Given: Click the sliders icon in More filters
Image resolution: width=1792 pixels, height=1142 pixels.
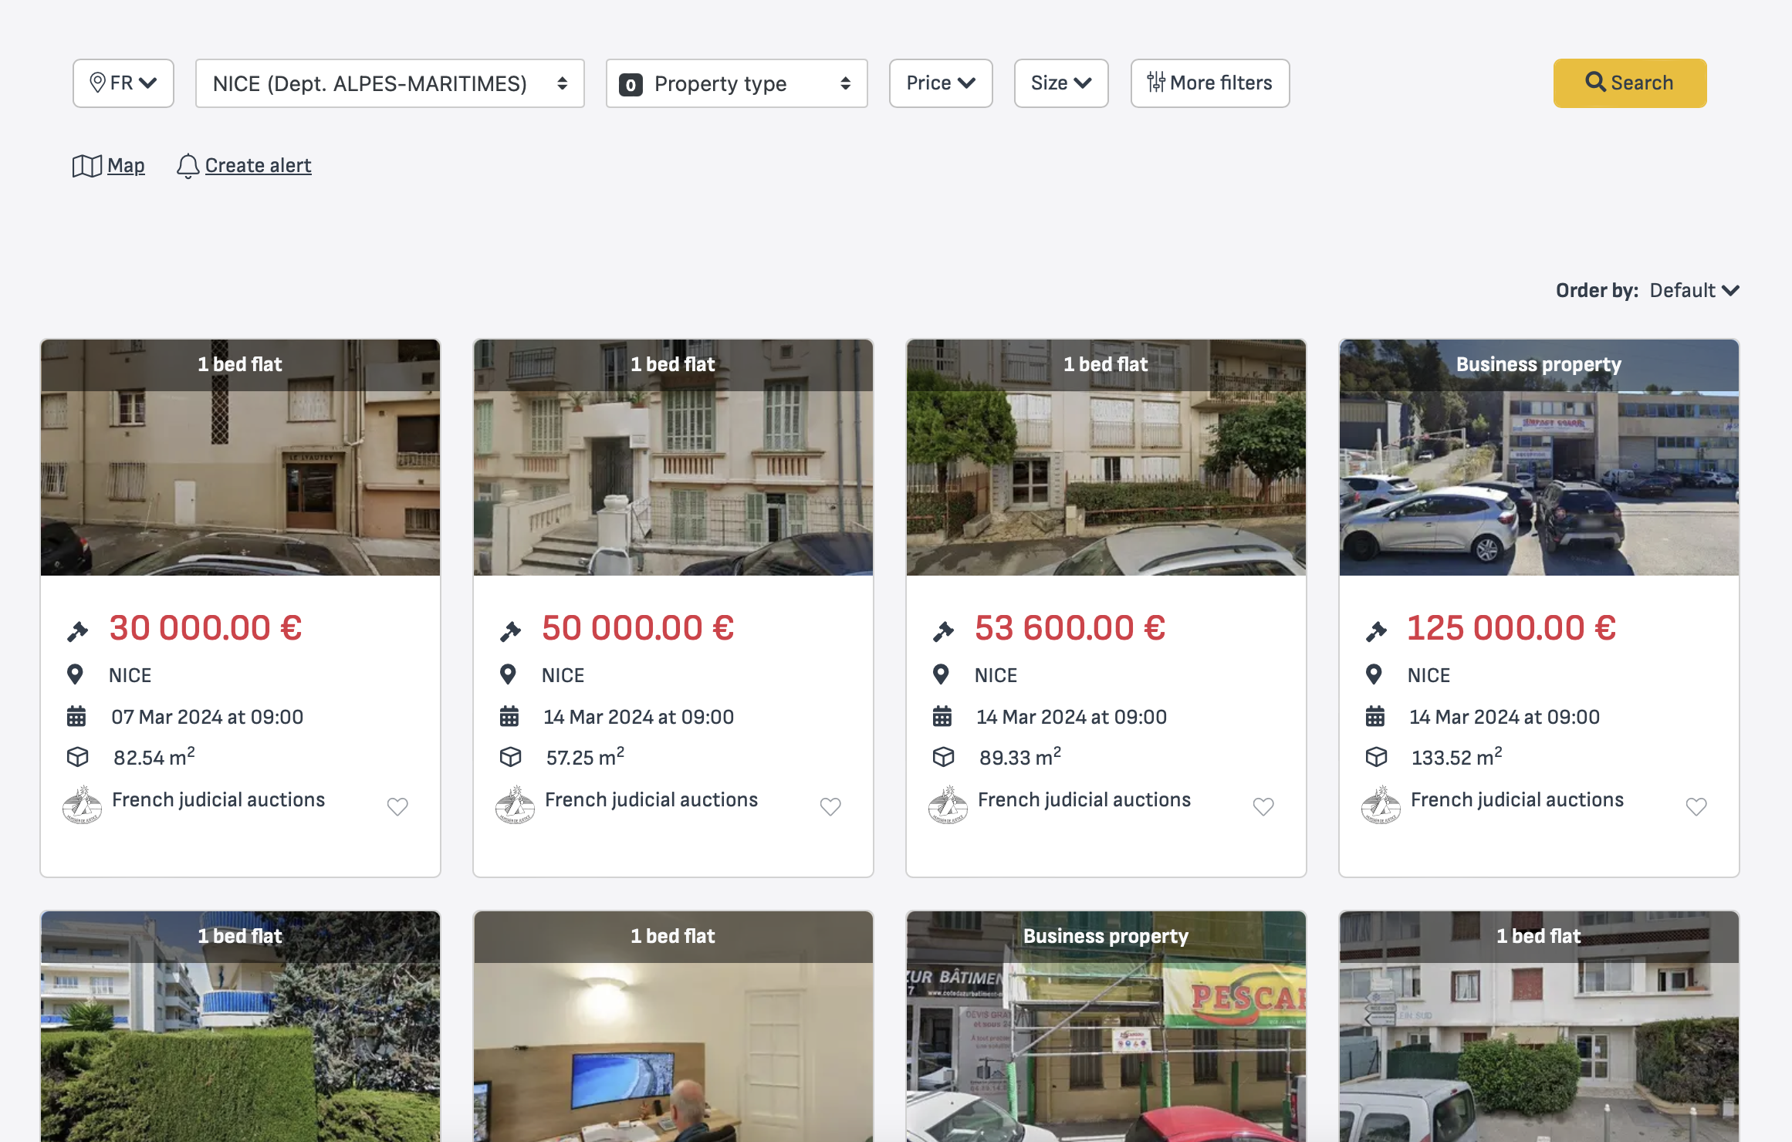Looking at the screenshot, I should pyautogui.click(x=1156, y=82).
